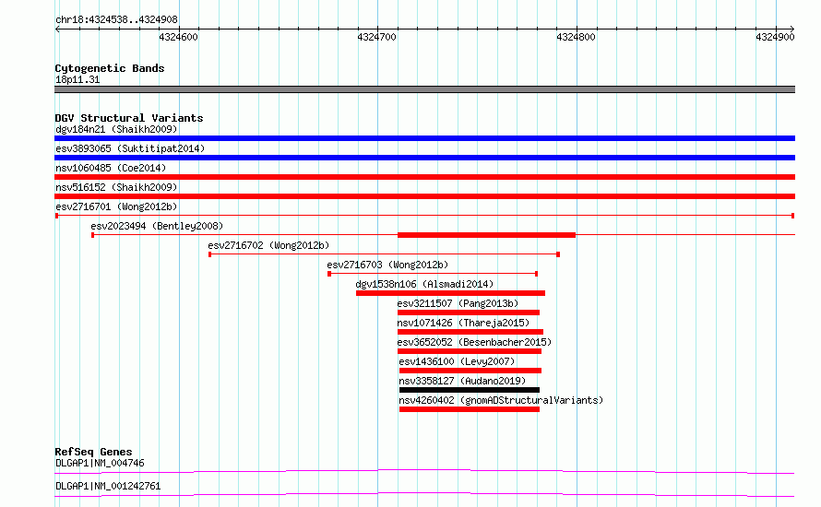Click the esv2716702 (Wong2012b) variant line

(385, 254)
